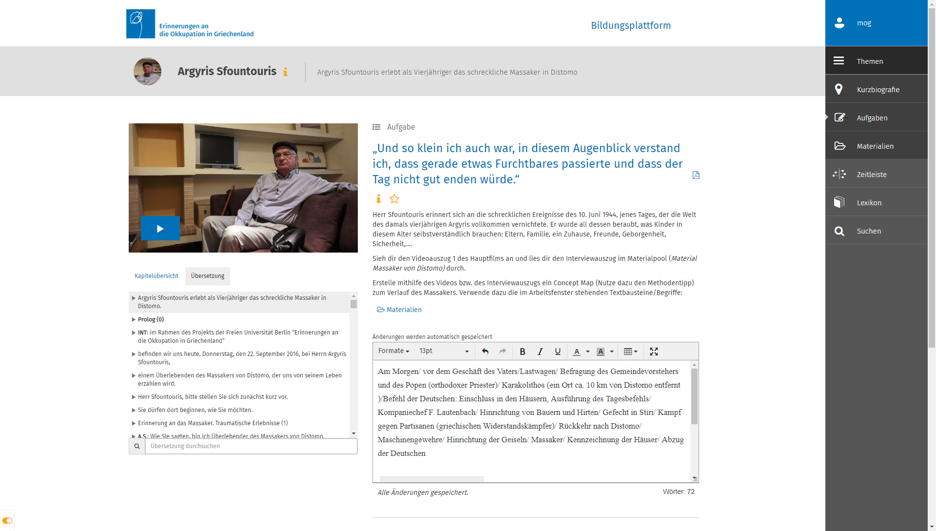Open the text color picker arrow
936x531 pixels.
coord(588,352)
